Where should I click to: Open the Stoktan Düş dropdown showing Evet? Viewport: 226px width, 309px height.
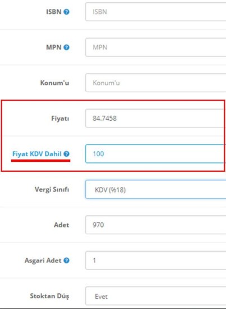(x=155, y=296)
